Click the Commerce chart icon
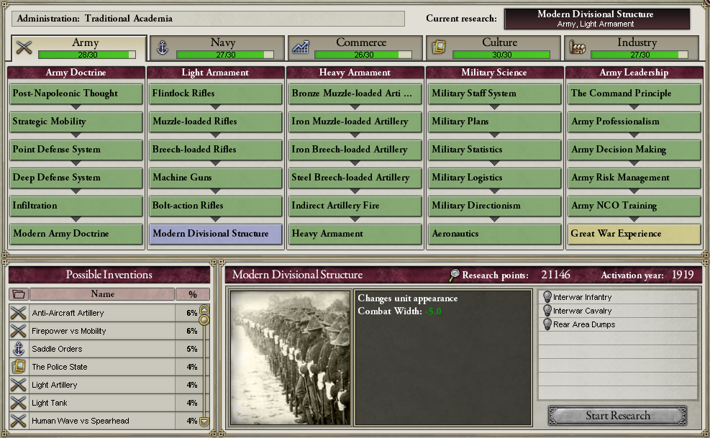This screenshot has height=438, width=710. (x=301, y=47)
